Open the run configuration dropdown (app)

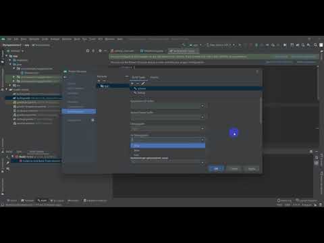click(196, 45)
